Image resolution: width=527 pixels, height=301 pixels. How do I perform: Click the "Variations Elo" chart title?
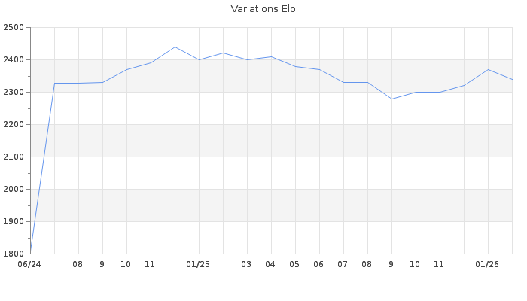pos(263,9)
